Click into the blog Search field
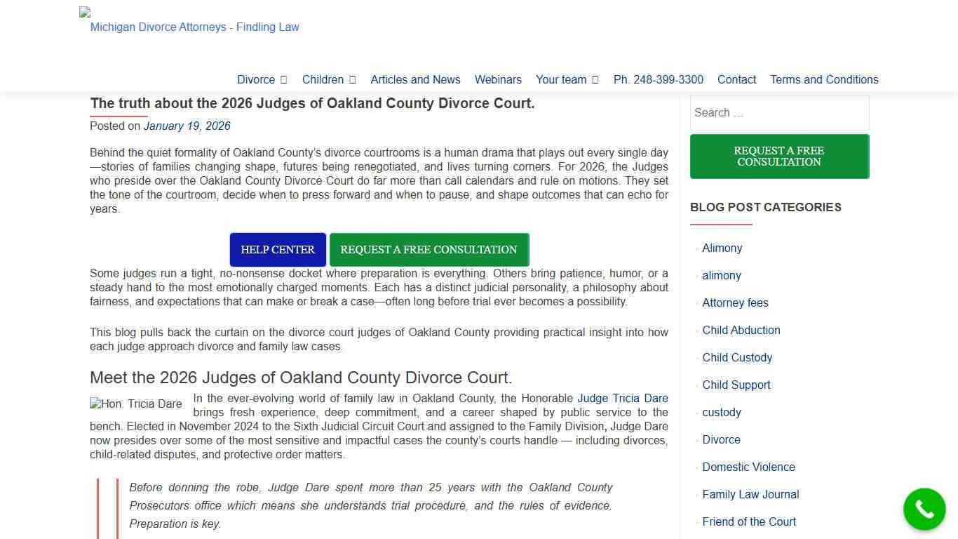958x539 pixels. click(x=779, y=112)
